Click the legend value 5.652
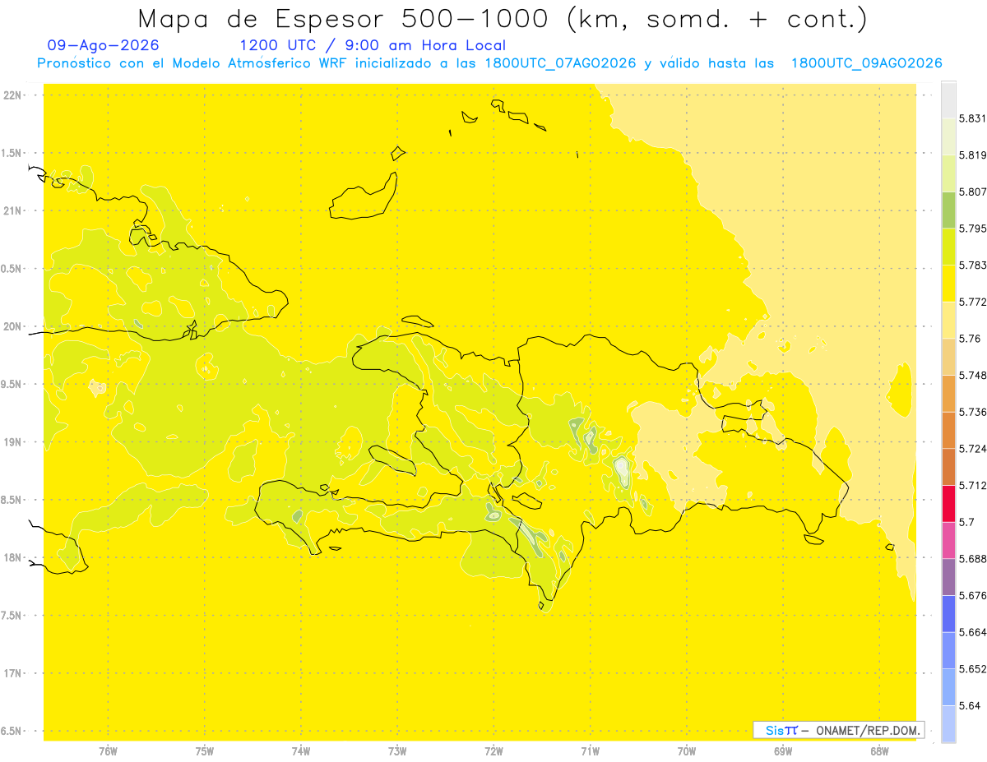The height and width of the screenshot is (762, 987). [x=973, y=668]
